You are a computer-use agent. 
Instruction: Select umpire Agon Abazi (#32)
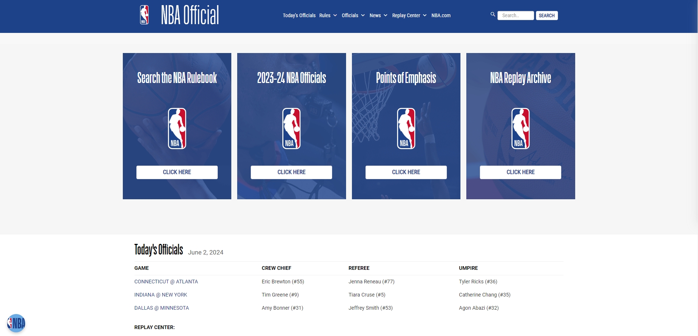coord(479,308)
